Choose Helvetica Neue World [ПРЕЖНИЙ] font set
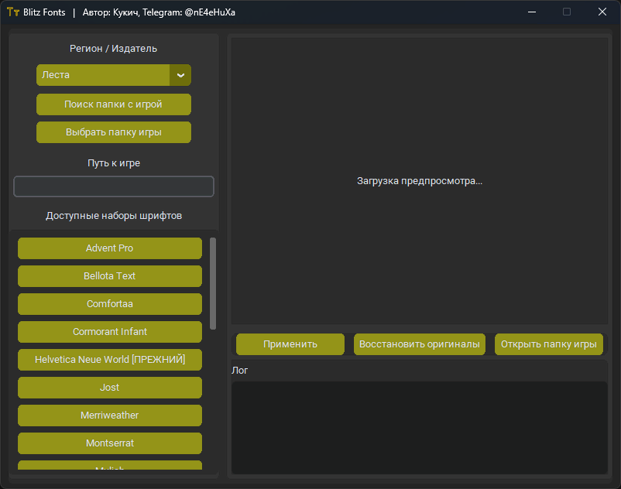 tap(109, 360)
